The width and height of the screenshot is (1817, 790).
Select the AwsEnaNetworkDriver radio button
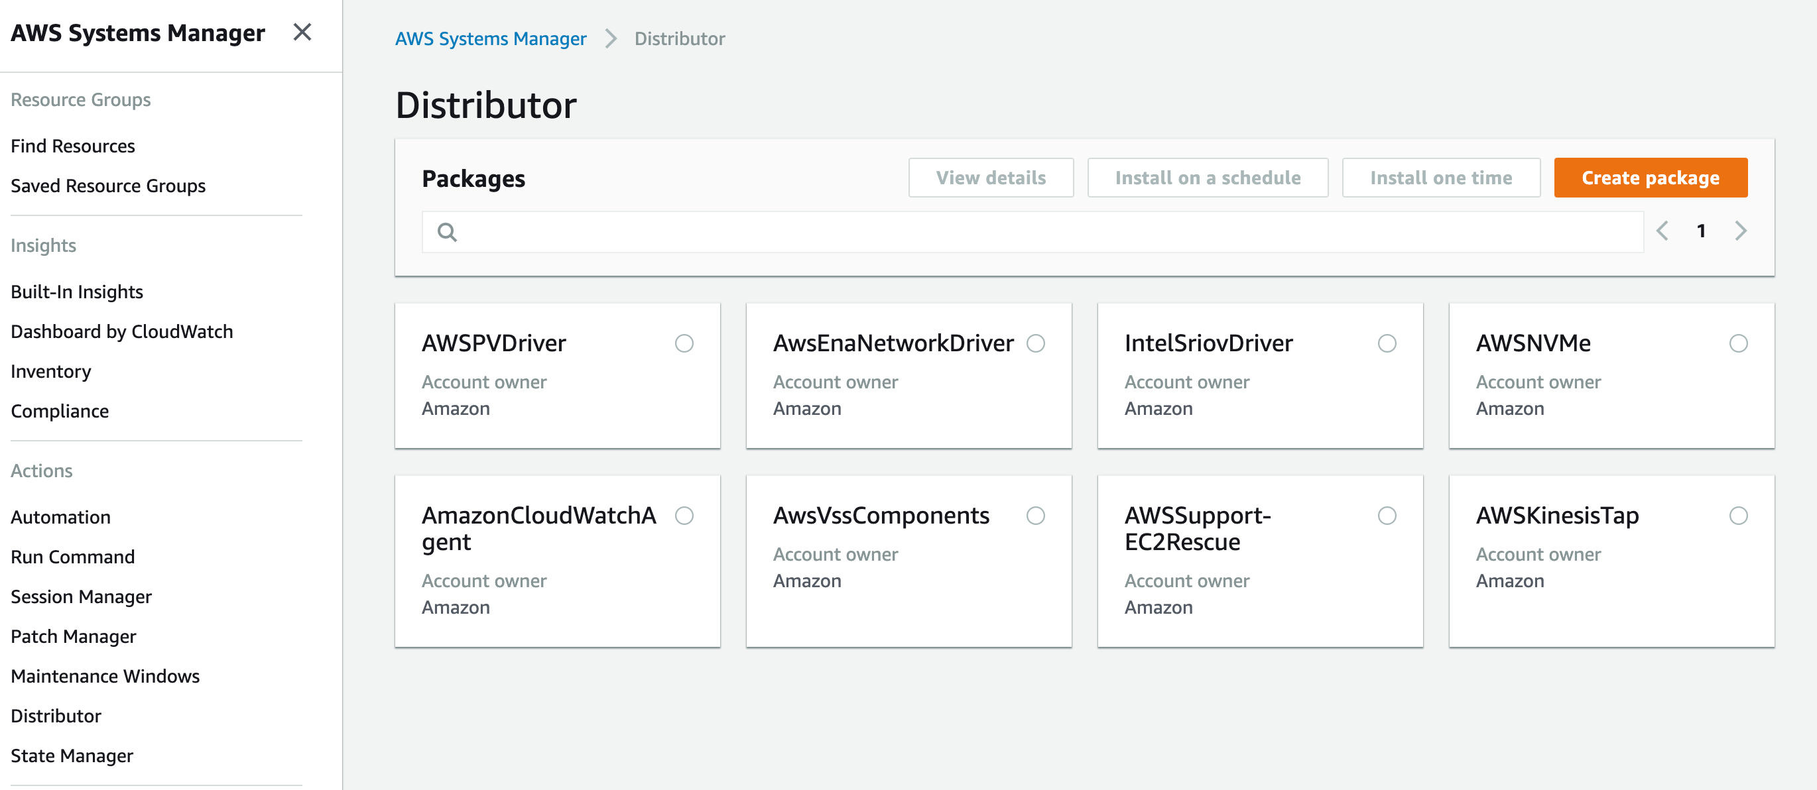(x=1034, y=343)
